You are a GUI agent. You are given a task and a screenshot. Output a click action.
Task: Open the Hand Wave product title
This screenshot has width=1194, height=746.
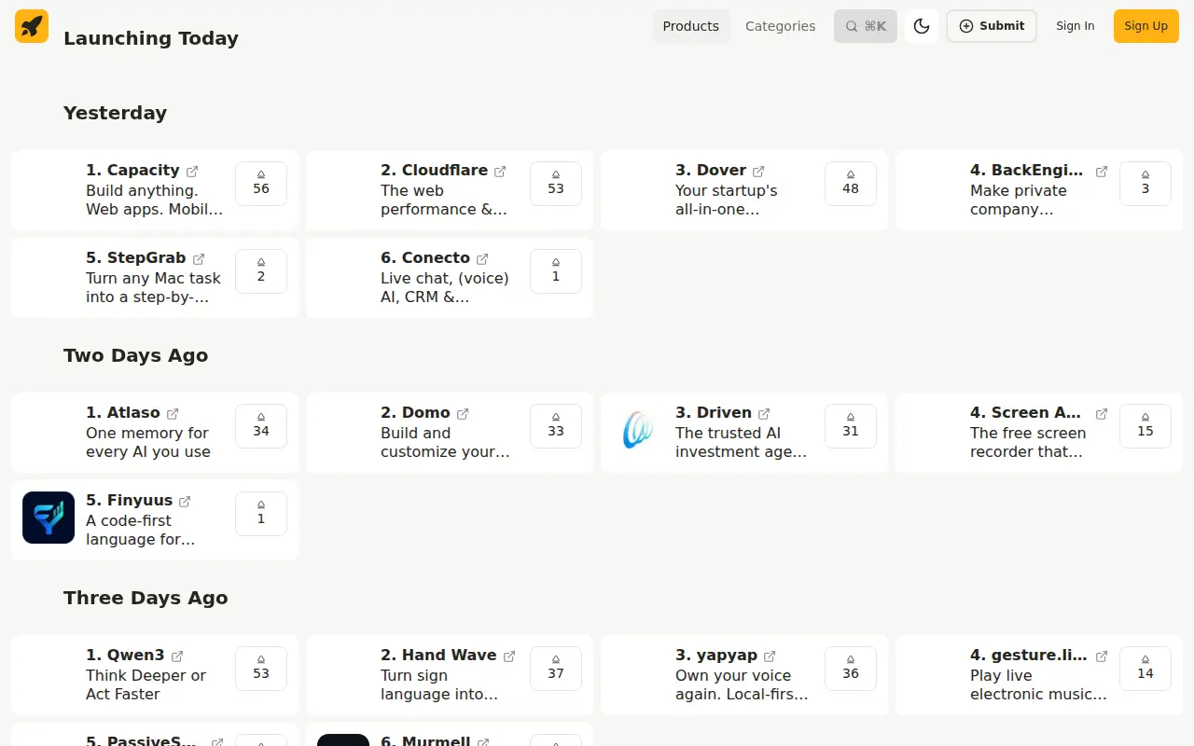[438, 656]
